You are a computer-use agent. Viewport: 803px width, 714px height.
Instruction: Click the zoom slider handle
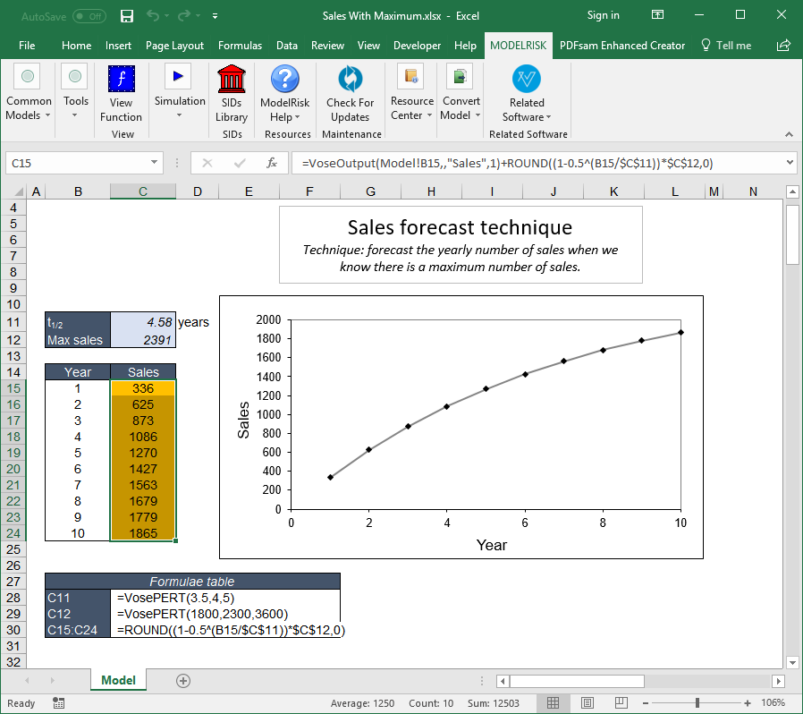[697, 702]
